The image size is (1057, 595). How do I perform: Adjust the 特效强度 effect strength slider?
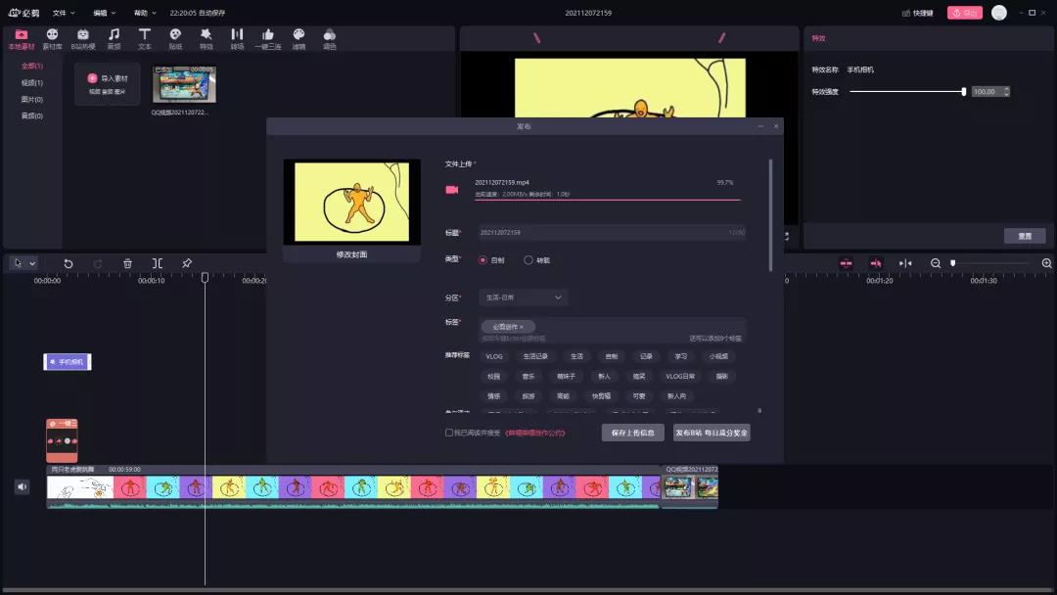point(965,90)
